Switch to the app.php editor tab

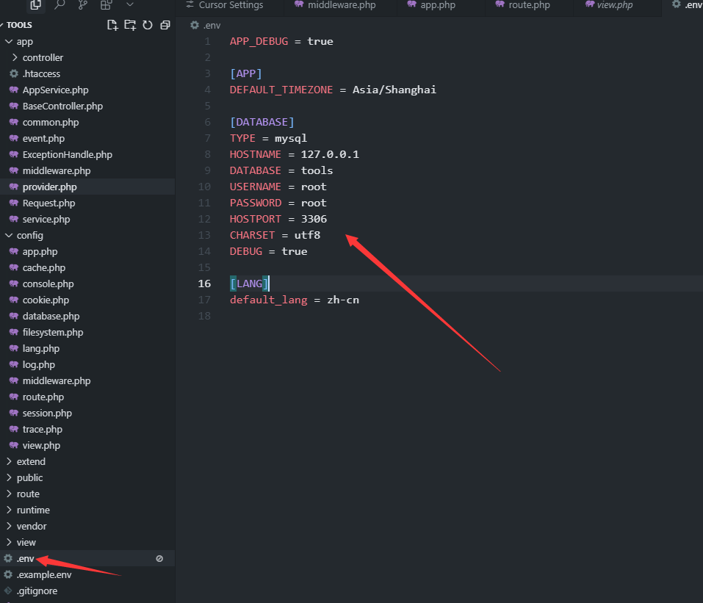[437, 5]
